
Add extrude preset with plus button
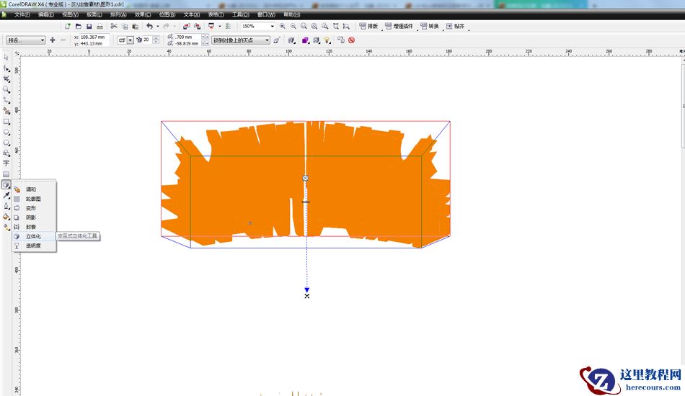[53, 40]
